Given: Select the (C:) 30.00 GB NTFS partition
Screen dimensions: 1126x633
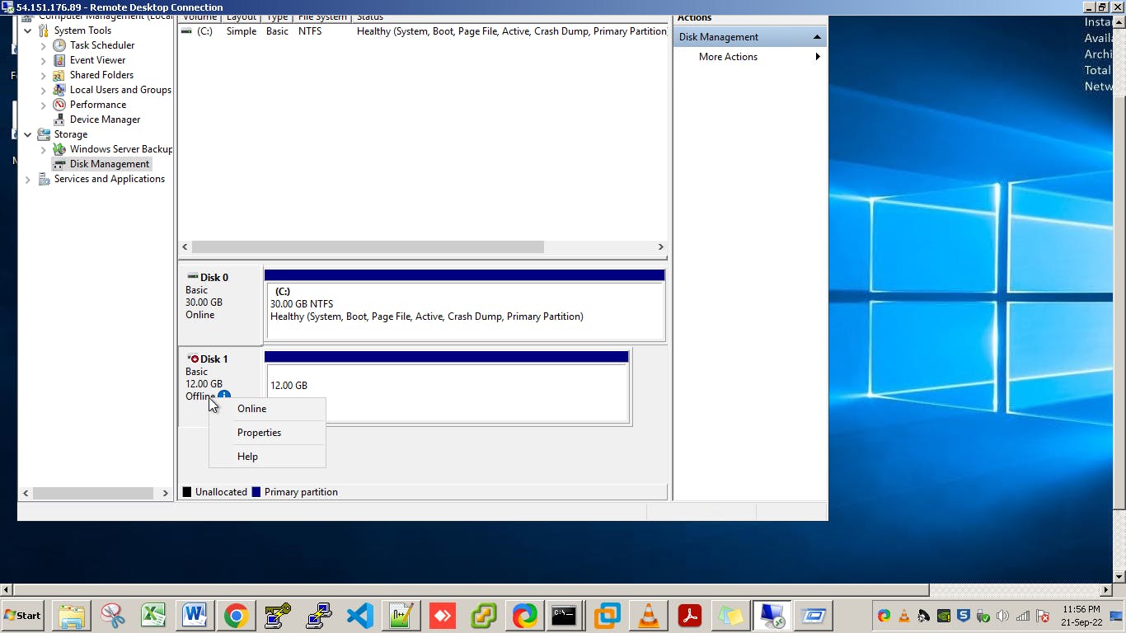Looking at the screenshot, I should [465, 311].
